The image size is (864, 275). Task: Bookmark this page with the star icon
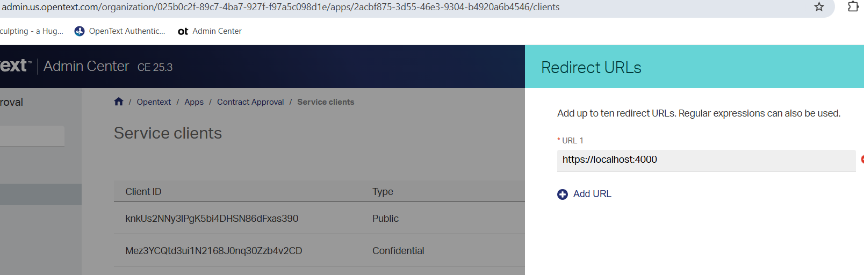point(819,7)
